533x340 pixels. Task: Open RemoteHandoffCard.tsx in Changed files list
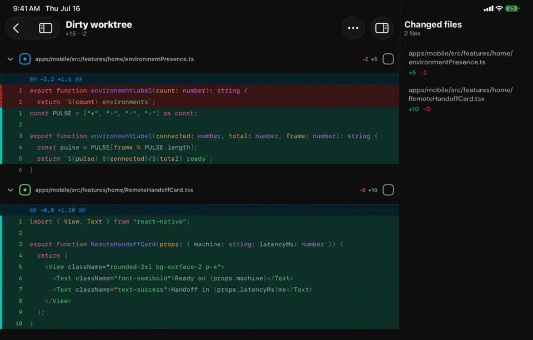point(461,99)
